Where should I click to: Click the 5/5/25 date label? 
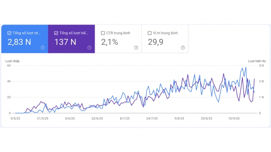click(15, 119)
